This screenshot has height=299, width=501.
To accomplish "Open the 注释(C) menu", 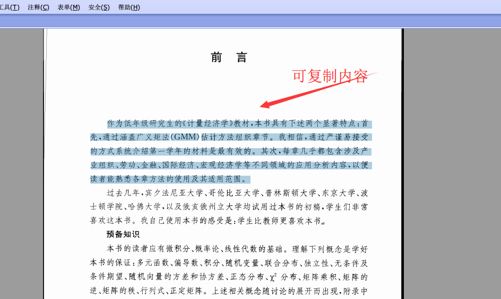I will coord(38,7).
